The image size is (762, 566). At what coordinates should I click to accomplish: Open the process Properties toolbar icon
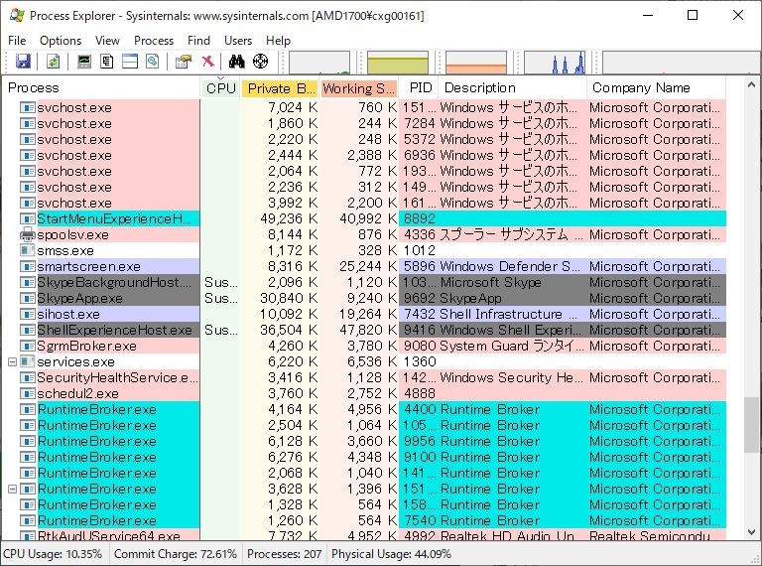[184, 62]
